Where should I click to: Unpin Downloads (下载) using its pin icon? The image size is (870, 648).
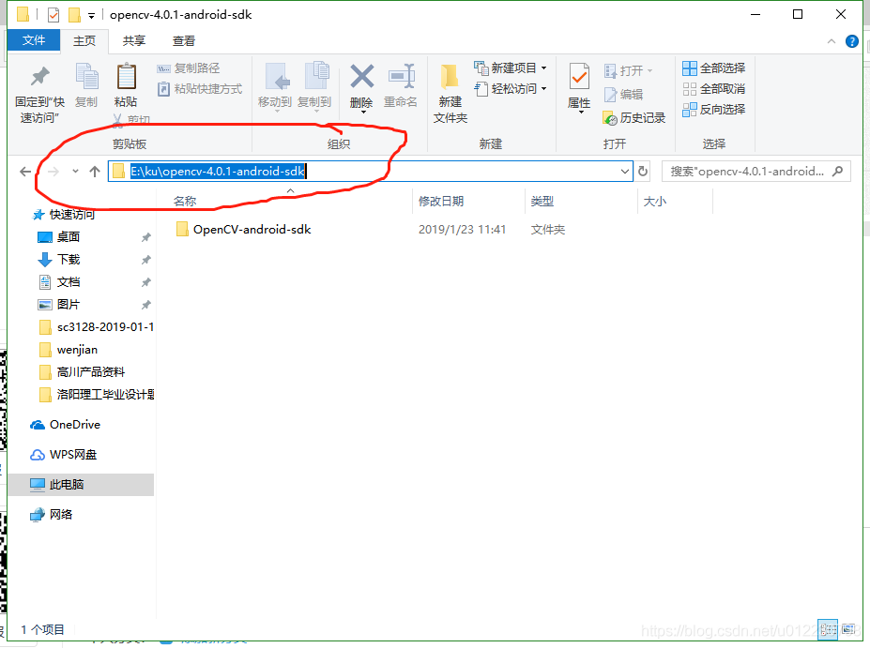click(x=145, y=260)
